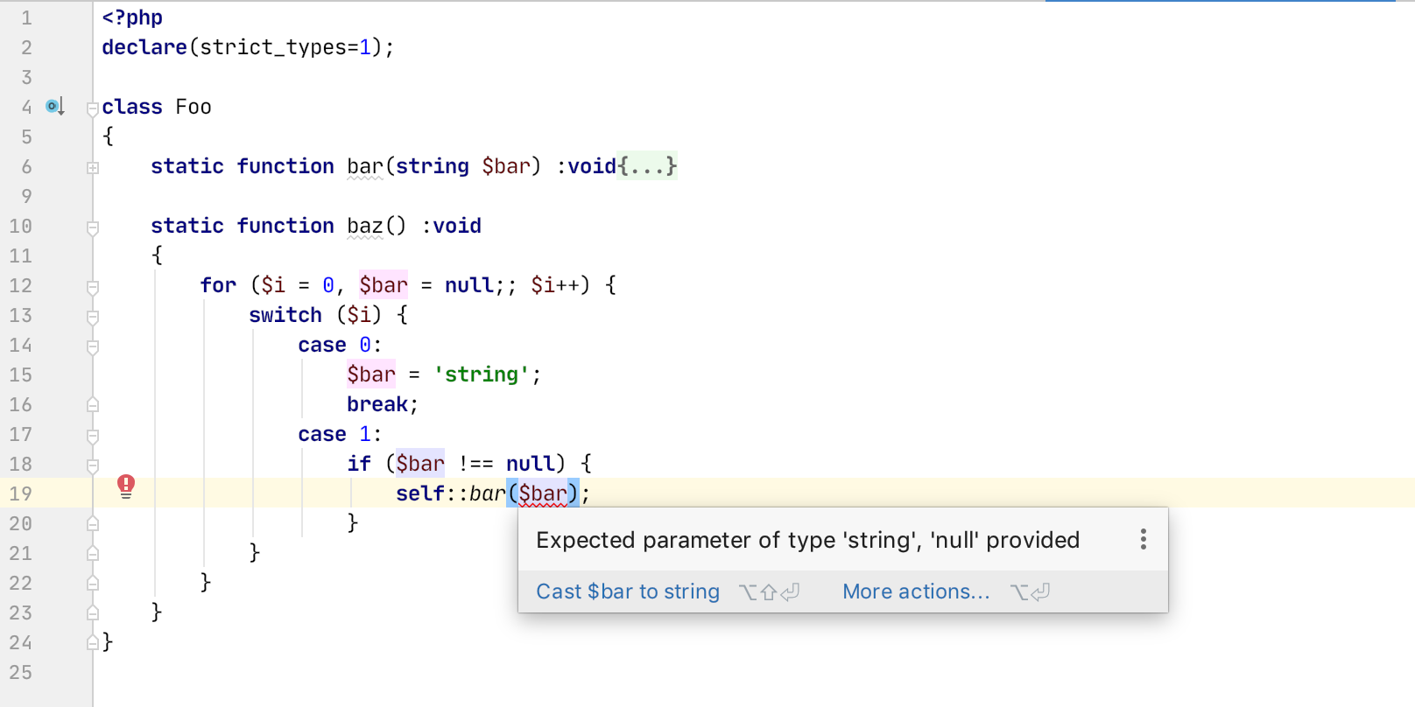Click the red error bulb icon on line 19

tap(126, 486)
